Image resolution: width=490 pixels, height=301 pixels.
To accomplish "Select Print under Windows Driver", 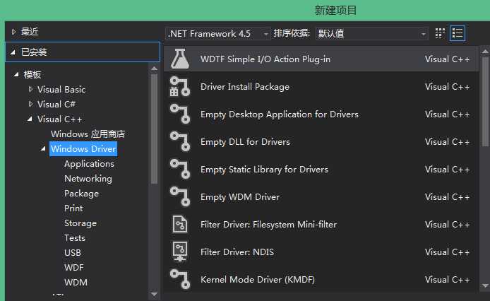I will pyautogui.click(x=73, y=208).
